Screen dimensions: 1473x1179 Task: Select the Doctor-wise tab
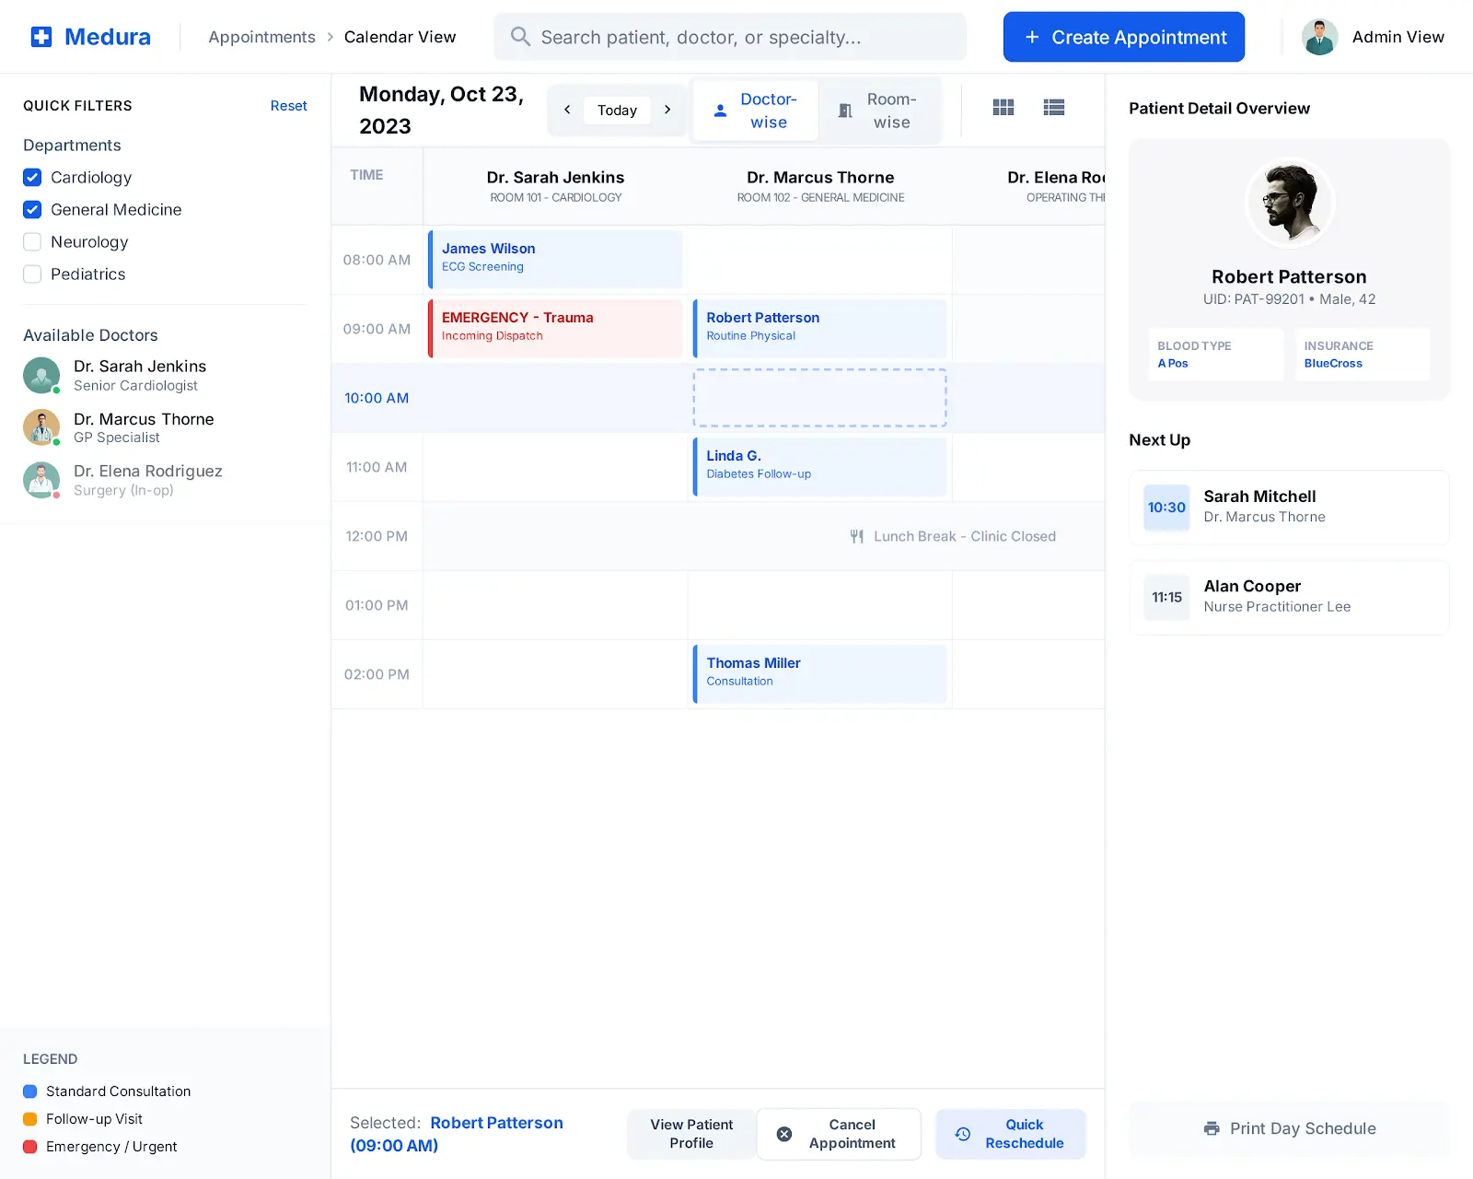pos(756,111)
